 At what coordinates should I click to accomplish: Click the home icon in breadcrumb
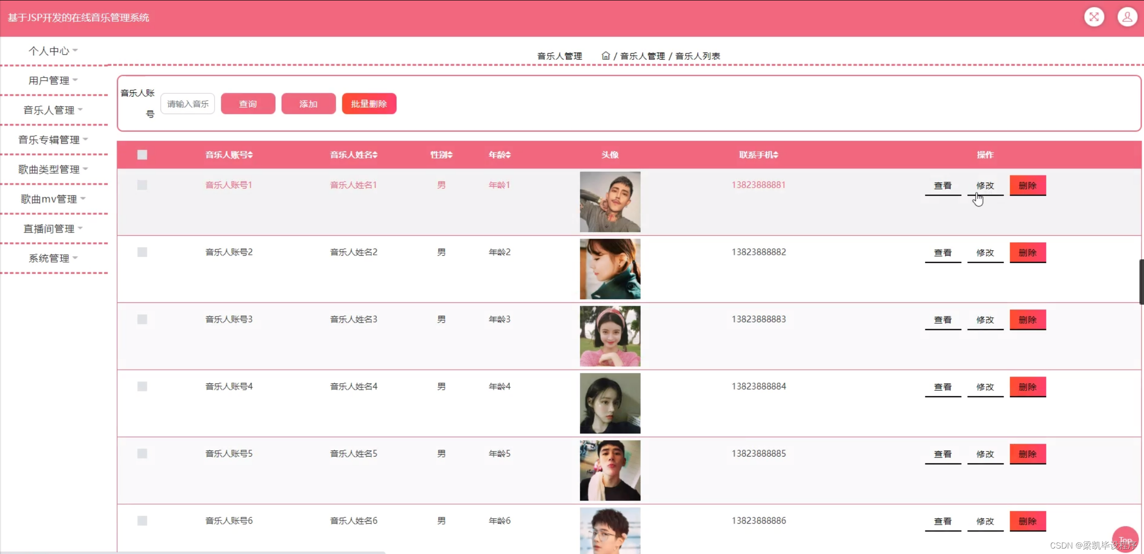coord(606,56)
